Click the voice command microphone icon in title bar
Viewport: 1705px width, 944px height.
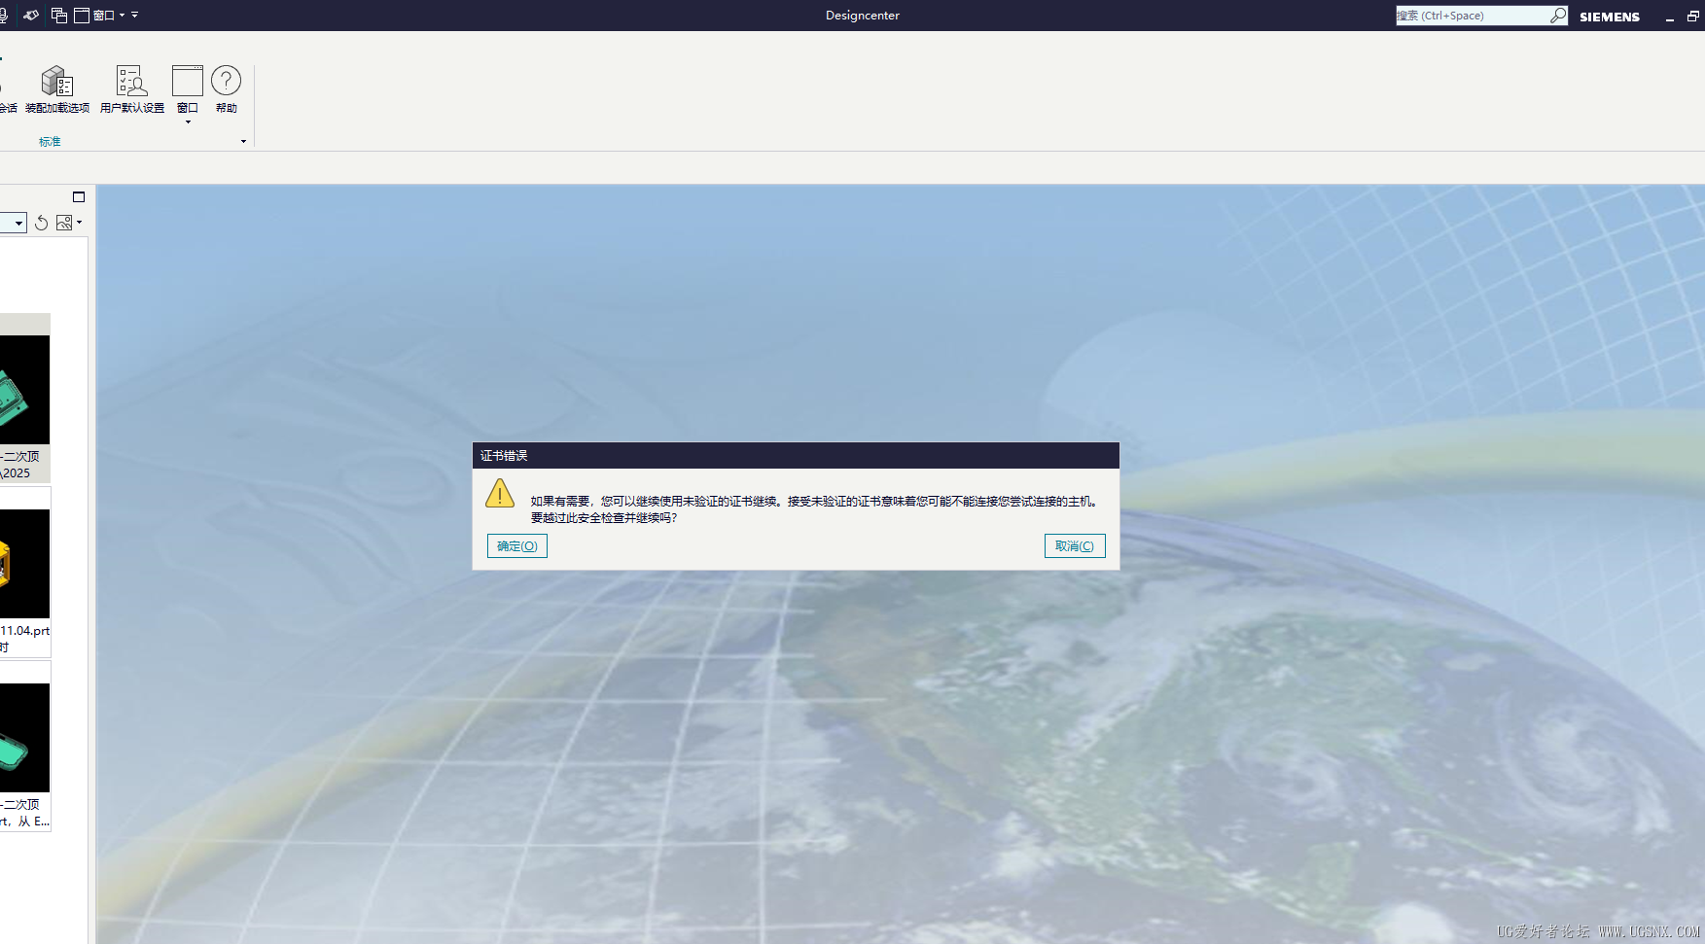(x=3, y=15)
